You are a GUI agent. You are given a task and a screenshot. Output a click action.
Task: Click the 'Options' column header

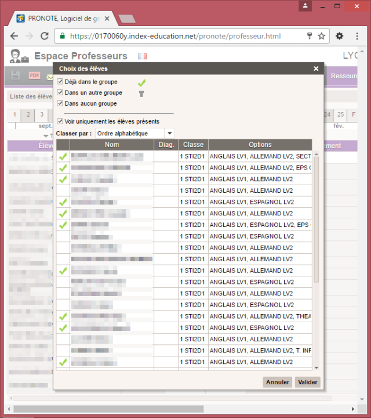point(260,145)
